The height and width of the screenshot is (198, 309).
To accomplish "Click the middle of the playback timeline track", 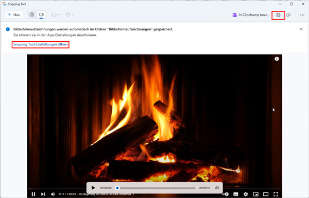I will 156,188.
